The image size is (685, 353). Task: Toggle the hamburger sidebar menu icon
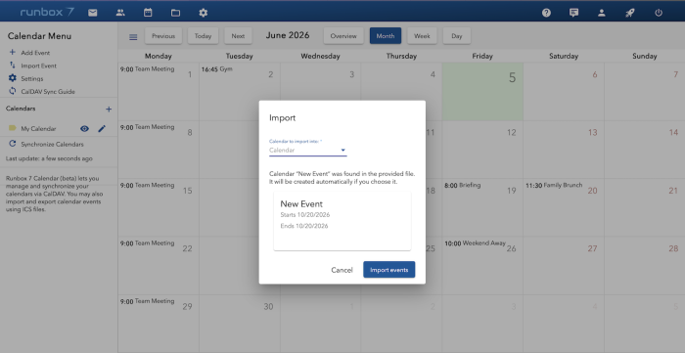click(x=133, y=37)
